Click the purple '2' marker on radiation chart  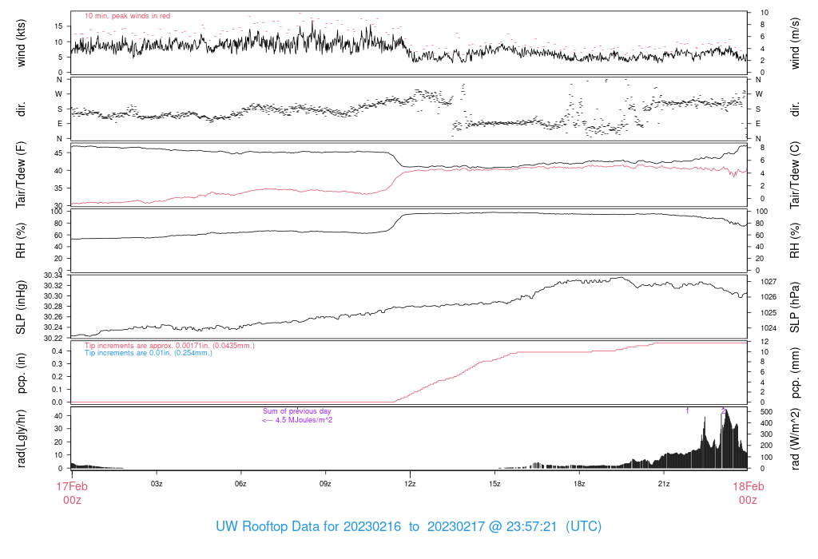(724, 411)
